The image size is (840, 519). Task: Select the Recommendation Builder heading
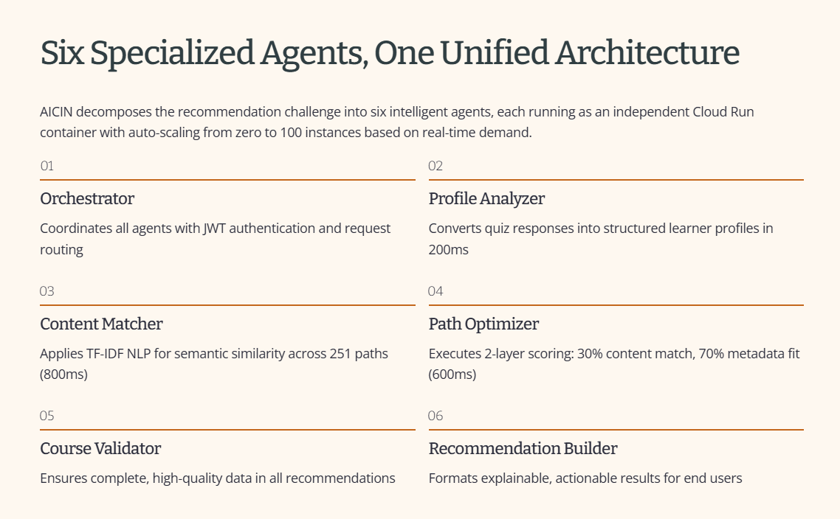(523, 448)
